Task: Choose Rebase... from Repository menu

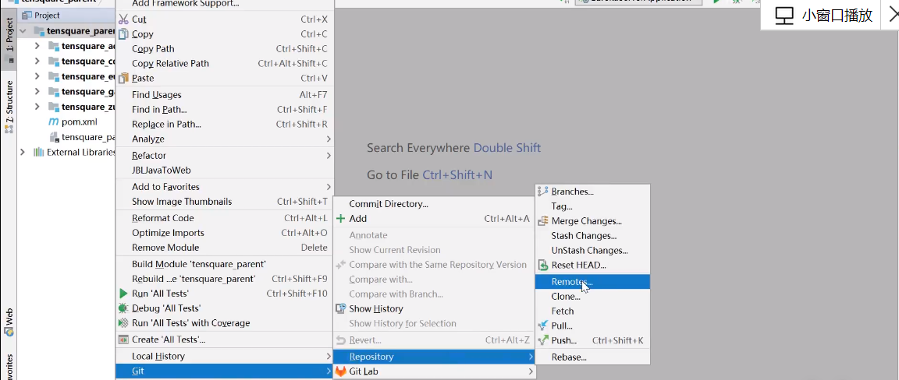Action: pyautogui.click(x=592, y=357)
